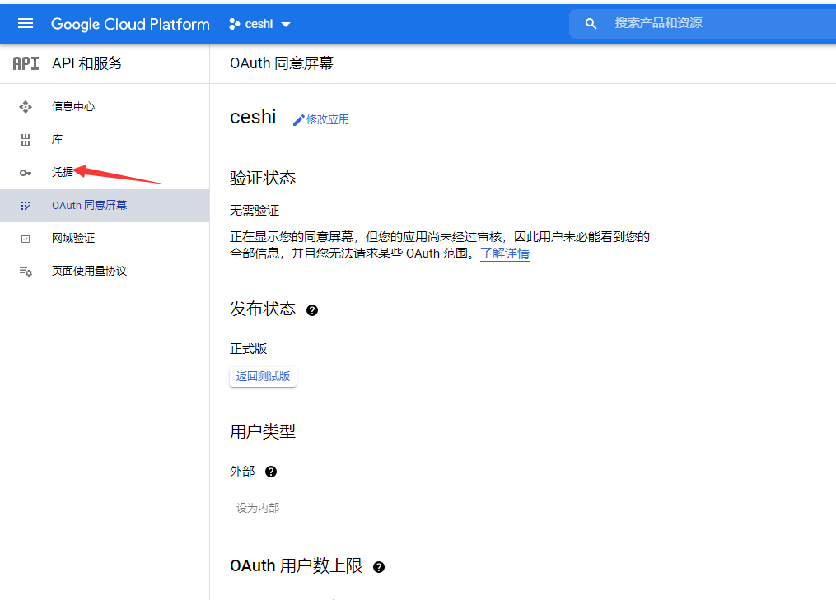Select 网域验证 in the sidebar
This screenshot has width=836, height=600.
tap(73, 238)
